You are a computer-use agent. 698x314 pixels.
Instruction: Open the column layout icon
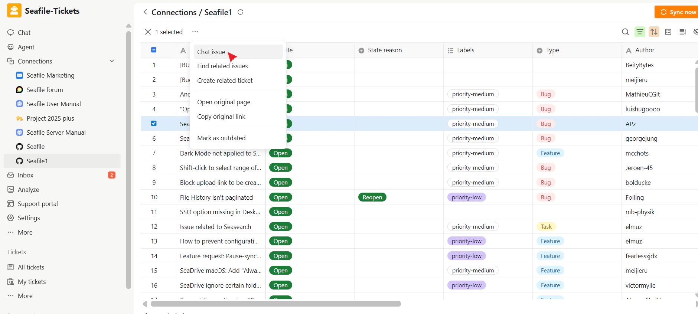tap(682, 32)
